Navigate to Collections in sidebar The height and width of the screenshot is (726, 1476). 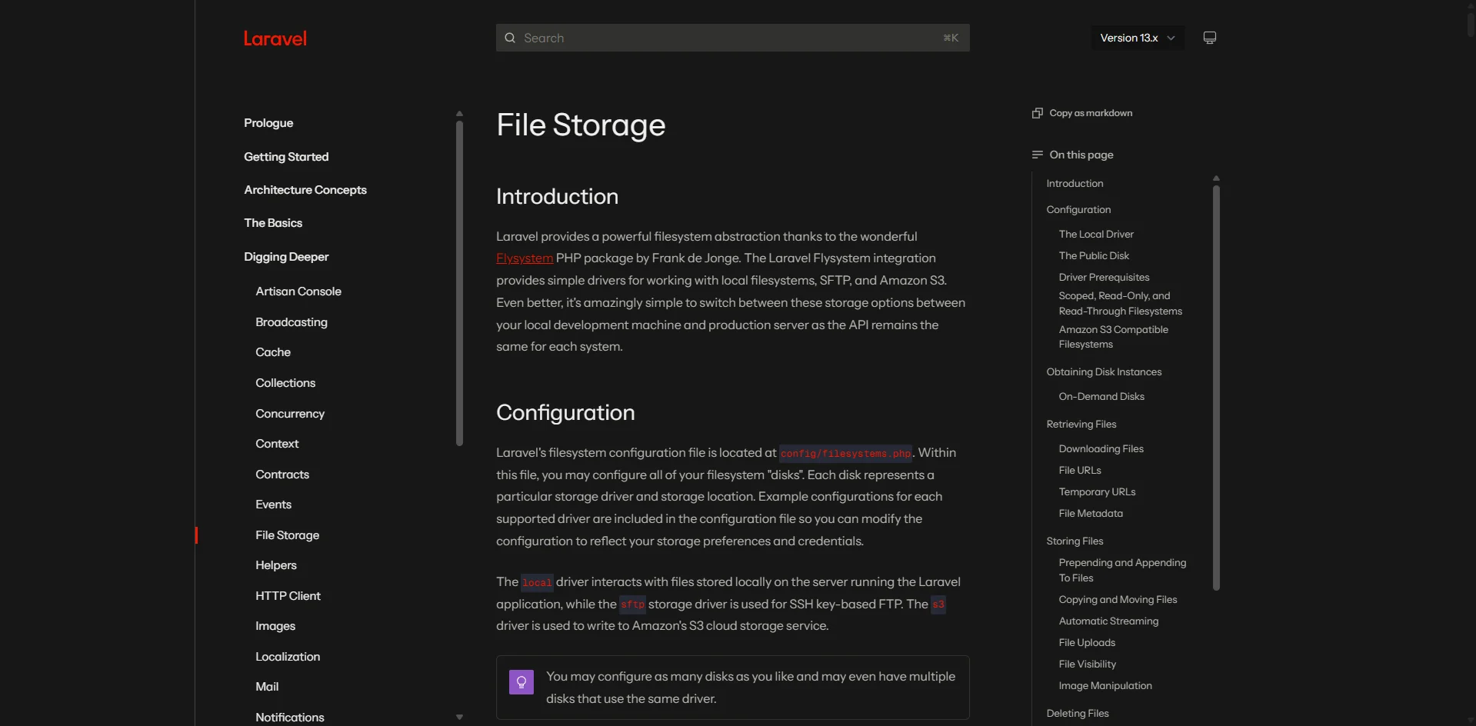285,383
